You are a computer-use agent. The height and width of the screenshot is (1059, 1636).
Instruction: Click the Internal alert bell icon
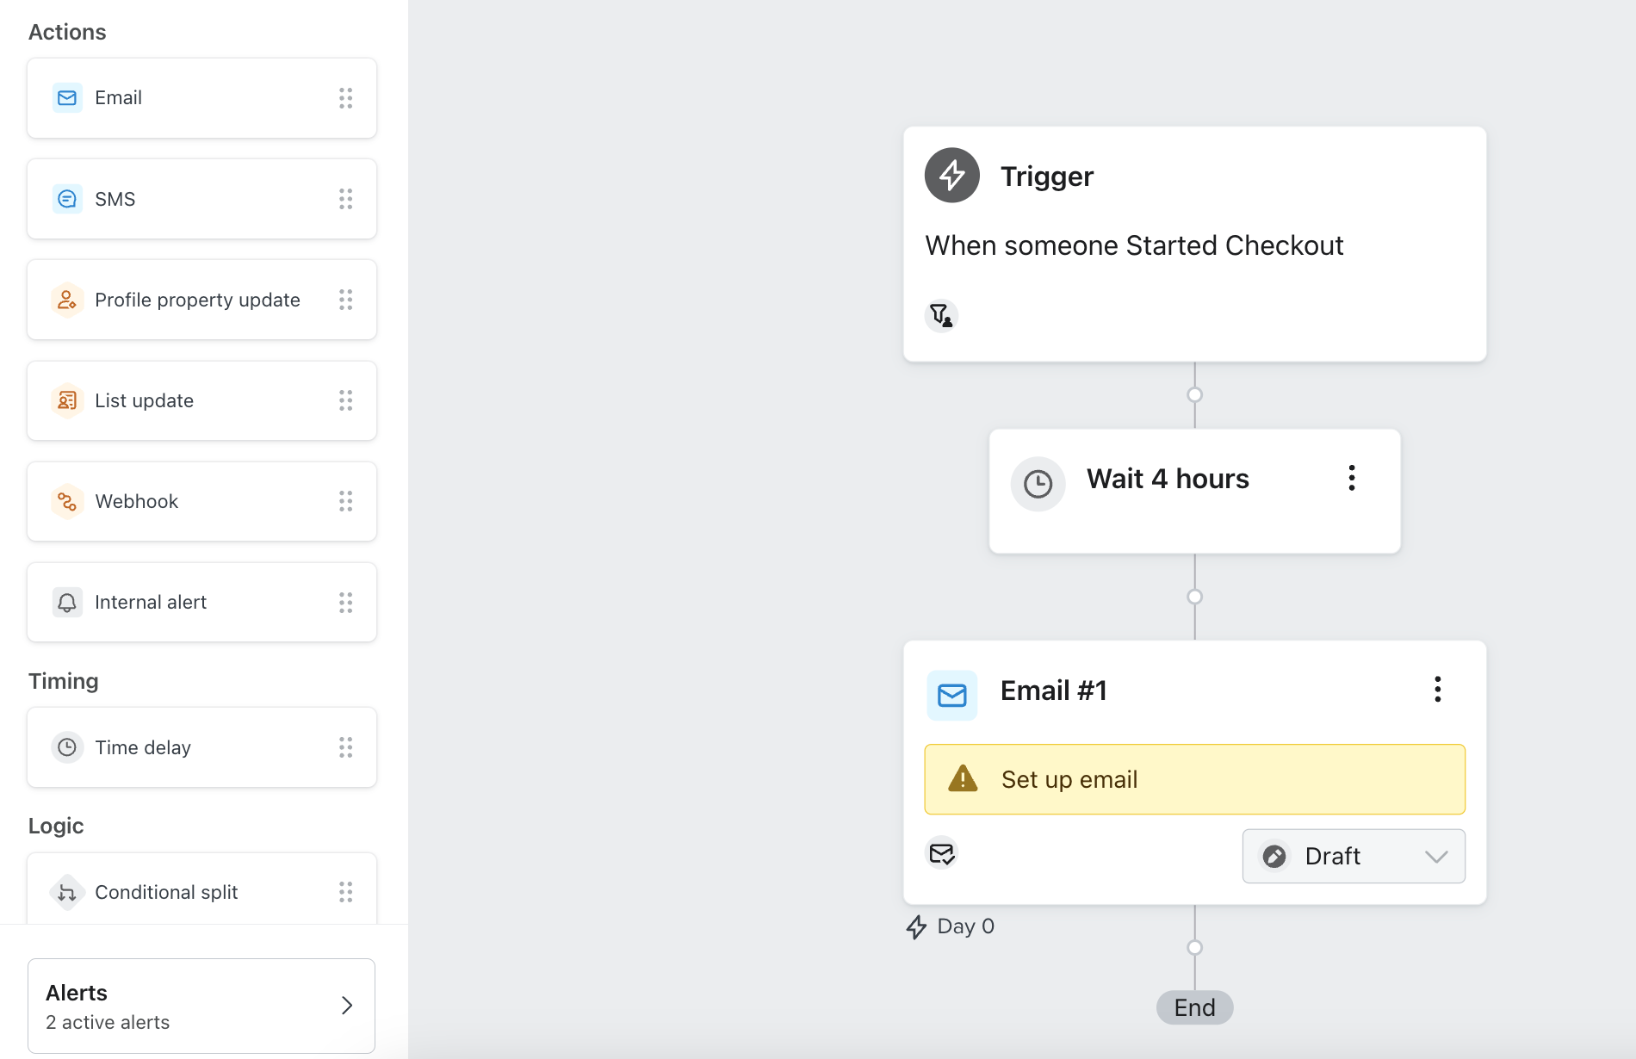pyautogui.click(x=67, y=602)
